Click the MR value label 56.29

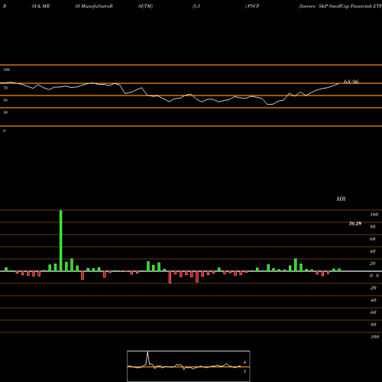pos(355,224)
